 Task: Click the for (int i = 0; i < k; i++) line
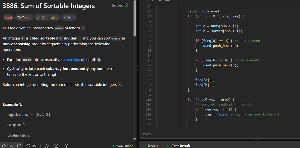pyautogui.click(x=216, y=16)
